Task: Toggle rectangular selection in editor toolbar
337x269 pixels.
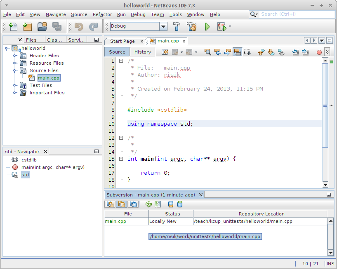Action: 247,52
